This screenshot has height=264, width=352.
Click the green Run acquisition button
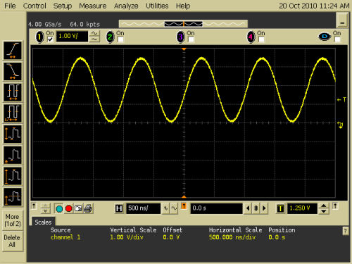coord(59,208)
